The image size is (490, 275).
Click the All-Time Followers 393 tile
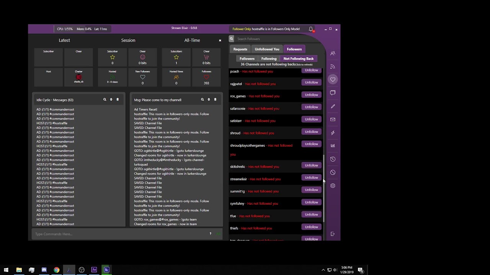pos(206,77)
